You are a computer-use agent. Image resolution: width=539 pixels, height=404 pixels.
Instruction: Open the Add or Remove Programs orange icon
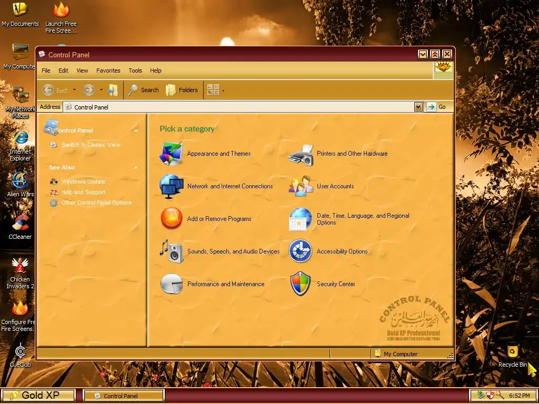tap(171, 218)
